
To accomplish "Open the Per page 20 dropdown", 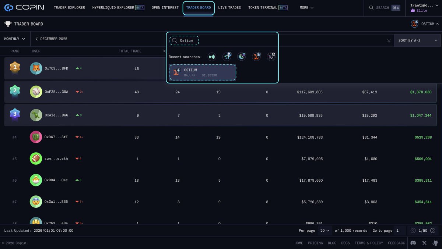I will [324, 231].
